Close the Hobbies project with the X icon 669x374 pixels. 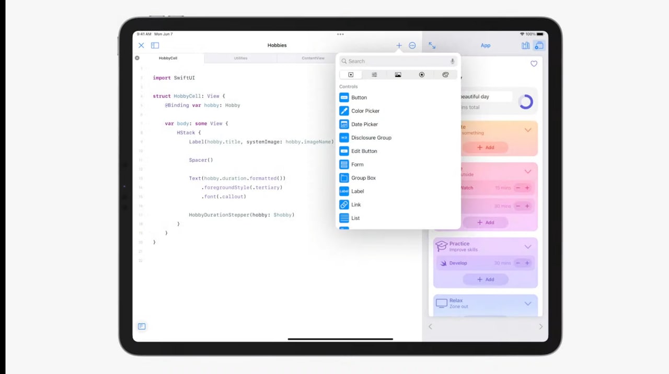point(141,45)
